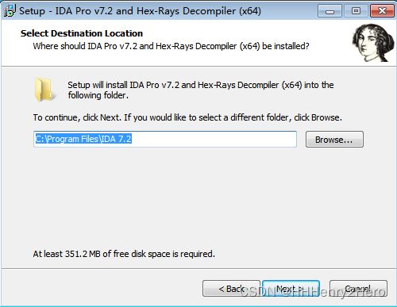
Task: Click the yellow folder icon
Action: pyautogui.click(x=44, y=89)
